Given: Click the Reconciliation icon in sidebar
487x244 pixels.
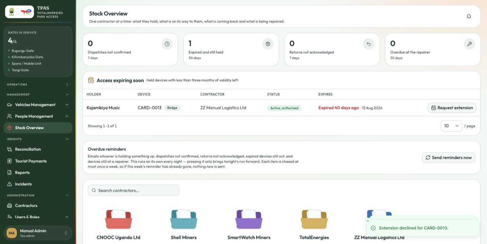Looking at the screenshot, I should coord(9,149).
